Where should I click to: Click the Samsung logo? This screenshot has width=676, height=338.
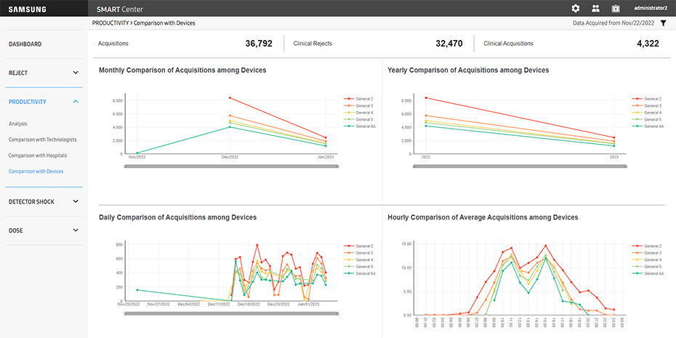click(x=27, y=8)
